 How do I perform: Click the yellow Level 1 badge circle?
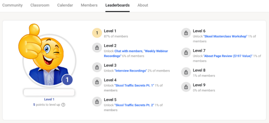click(97, 33)
